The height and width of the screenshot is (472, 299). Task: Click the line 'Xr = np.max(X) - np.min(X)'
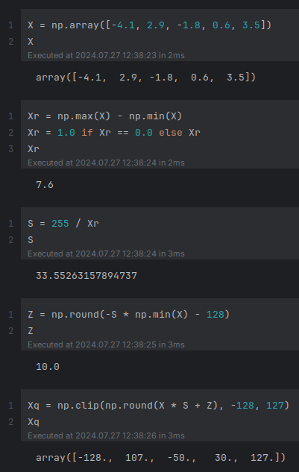click(x=105, y=116)
